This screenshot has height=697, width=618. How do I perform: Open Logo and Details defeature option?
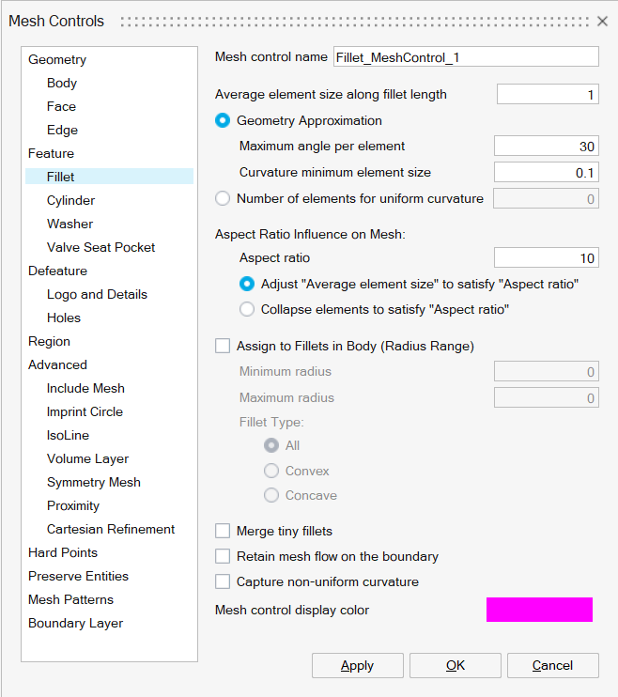coord(97,294)
